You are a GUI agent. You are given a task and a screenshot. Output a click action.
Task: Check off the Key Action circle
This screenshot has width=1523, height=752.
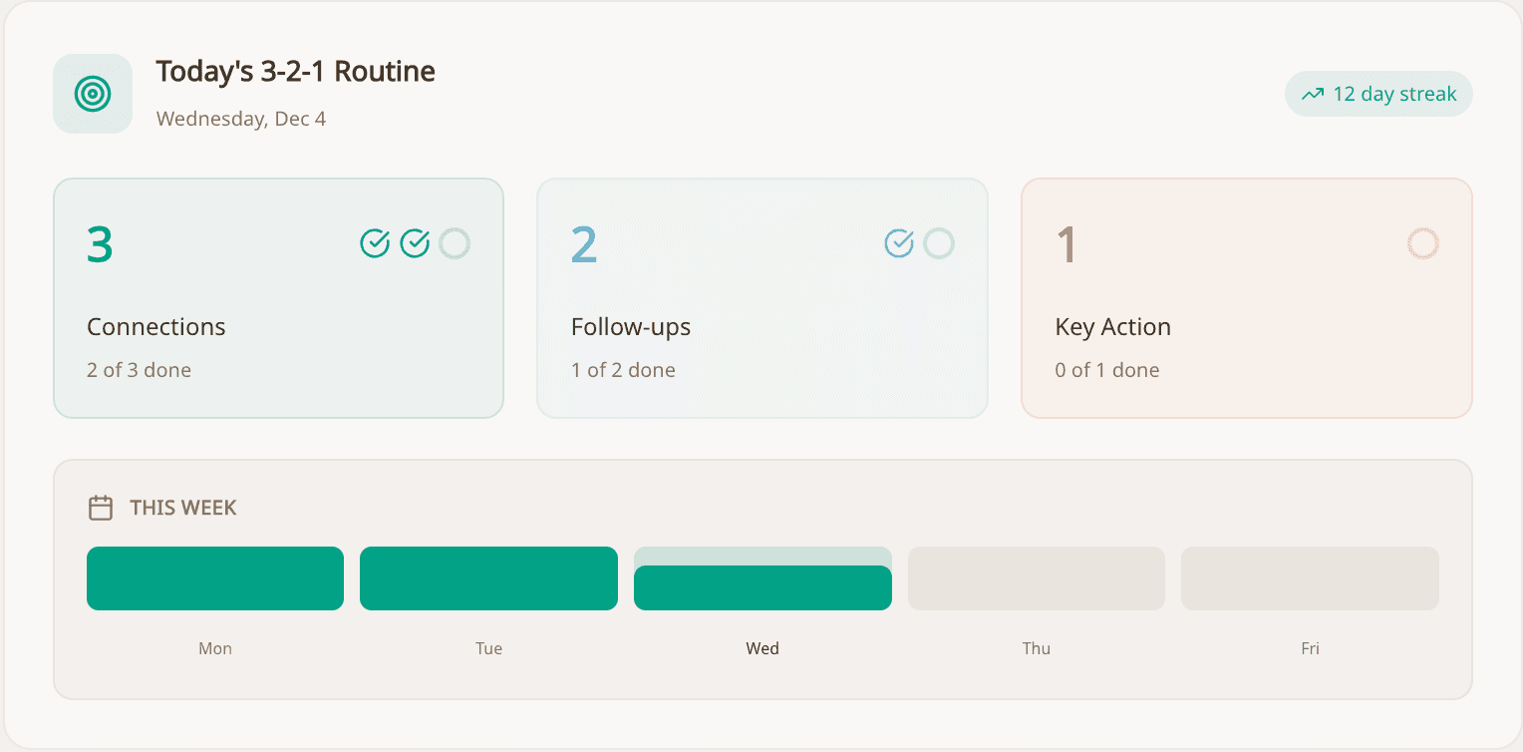tap(1422, 242)
